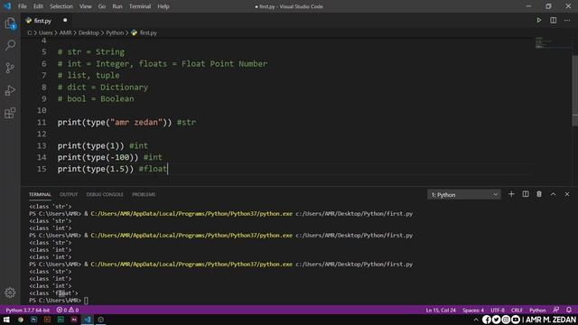
Task: Switch to the DEBUG CONSOLE panel tab
Action: tap(105, 194)
